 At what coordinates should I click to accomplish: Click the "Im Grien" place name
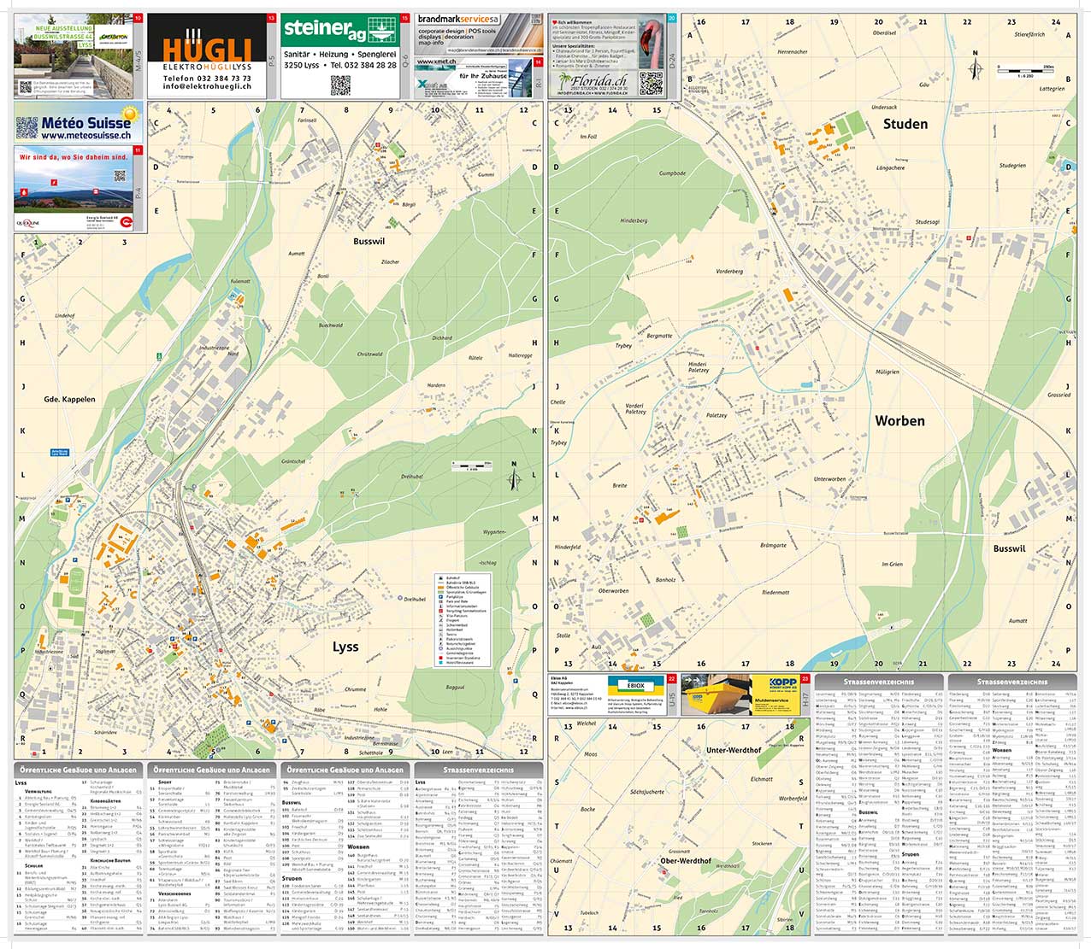[892, 565]
